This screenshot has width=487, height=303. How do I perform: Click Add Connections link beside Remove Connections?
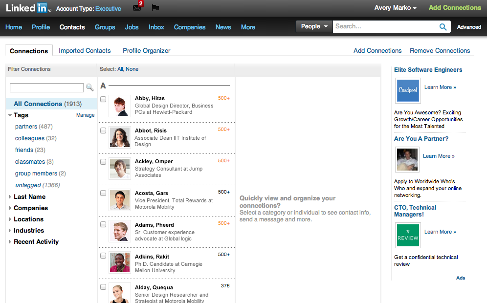377,51
